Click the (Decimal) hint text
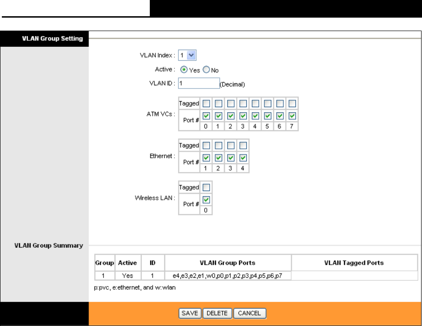422x326 pixels. [x=232, y=84]
